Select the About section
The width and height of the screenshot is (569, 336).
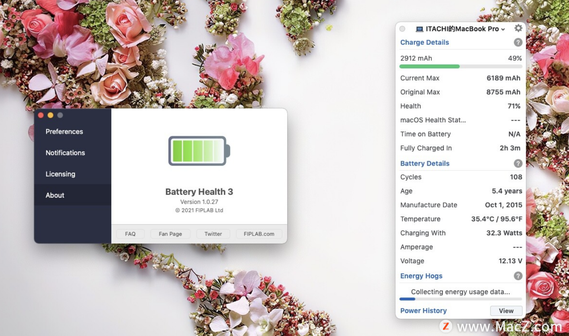[x=72, y=195]
